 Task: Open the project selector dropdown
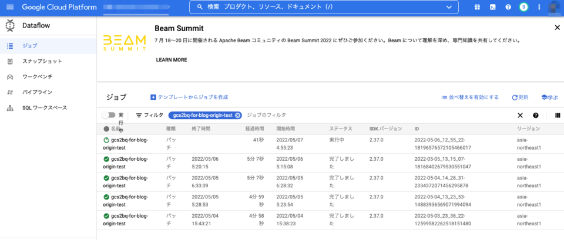(x=136, y=7)
